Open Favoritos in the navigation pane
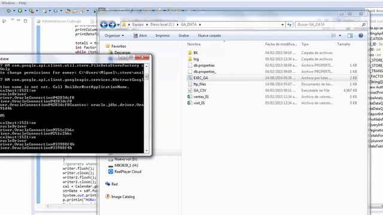The width and height of the screenshot is (383, 215). [x=115, y=46]
